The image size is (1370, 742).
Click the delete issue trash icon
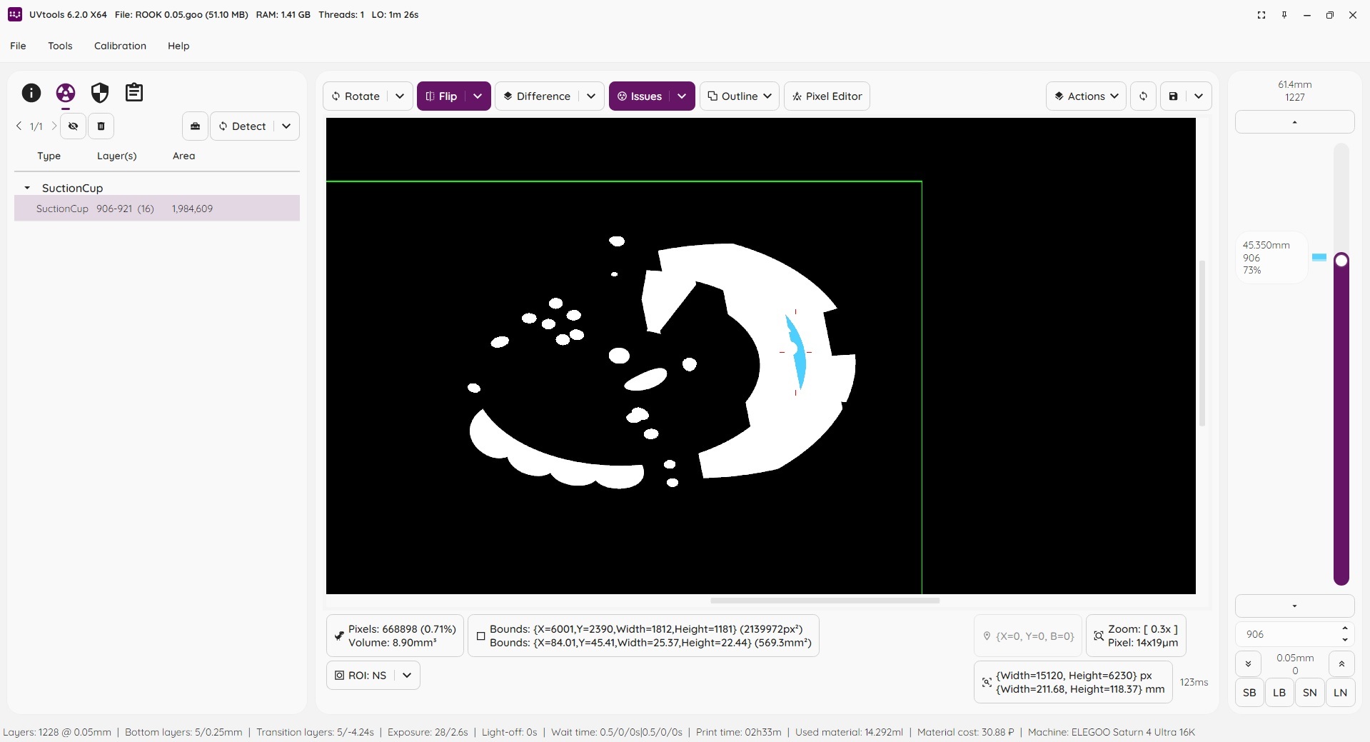[101, 126]
